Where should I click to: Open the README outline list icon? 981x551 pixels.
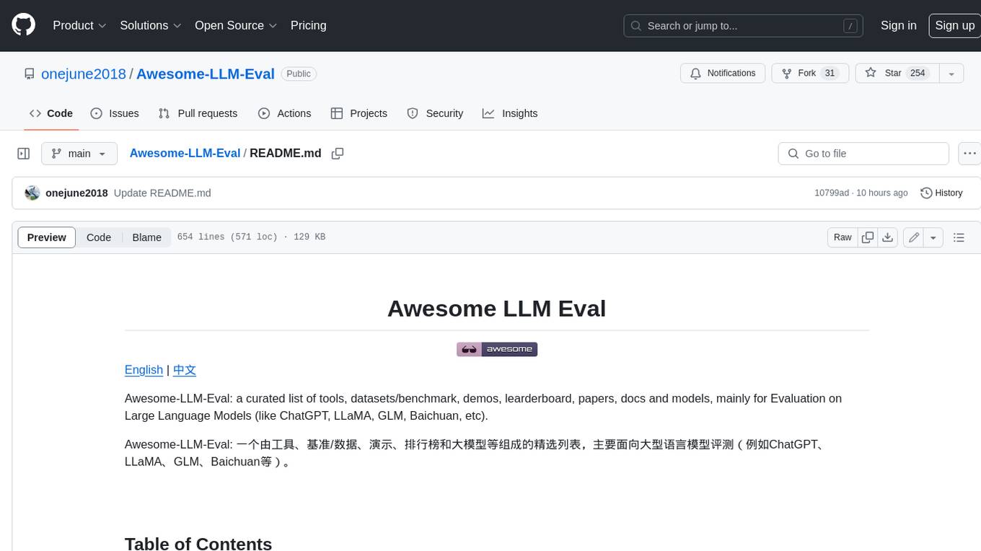click(x=959, y=237)
